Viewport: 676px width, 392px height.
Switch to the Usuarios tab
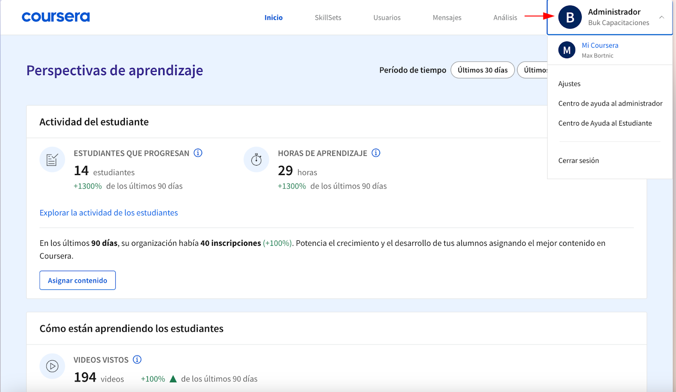point(387,18)
